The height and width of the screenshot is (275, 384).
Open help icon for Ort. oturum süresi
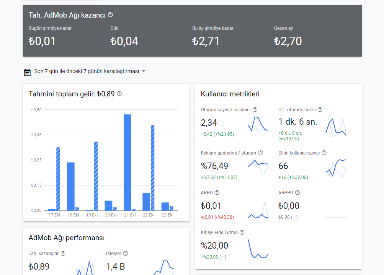pyautogui.click(x=320, y=110)
